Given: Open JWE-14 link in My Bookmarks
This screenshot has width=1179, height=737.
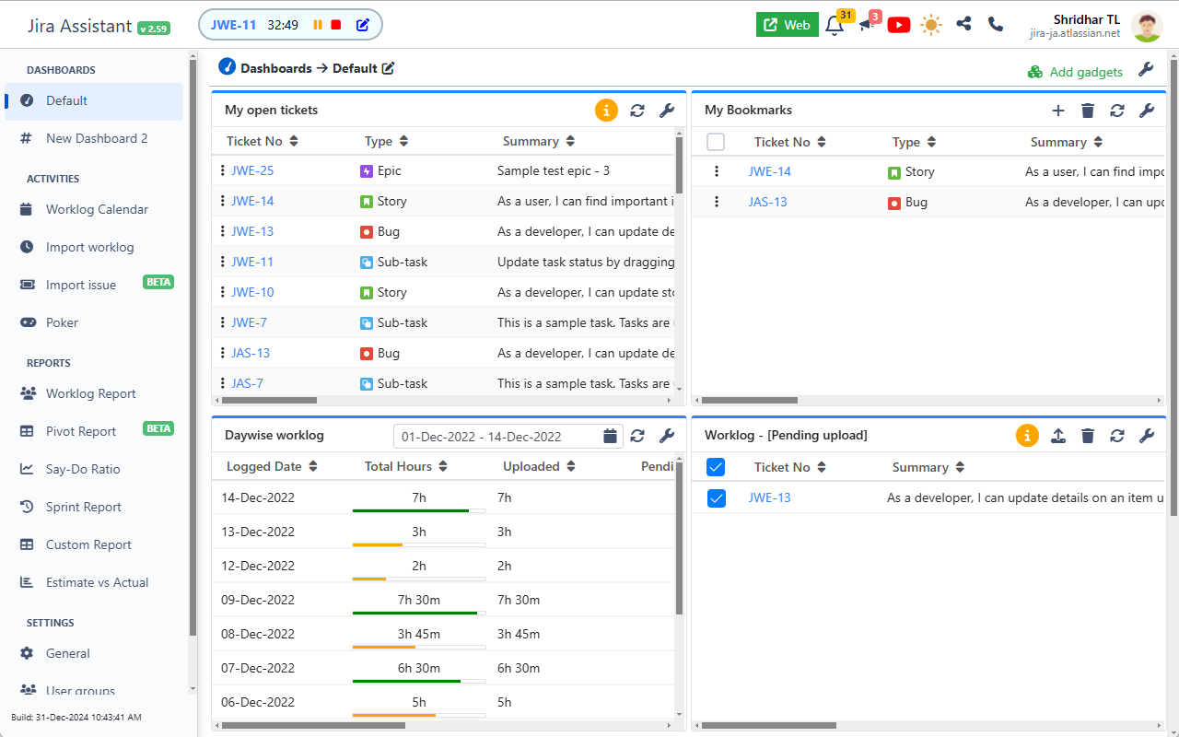Looking at the screenshot, I should 770,171.
